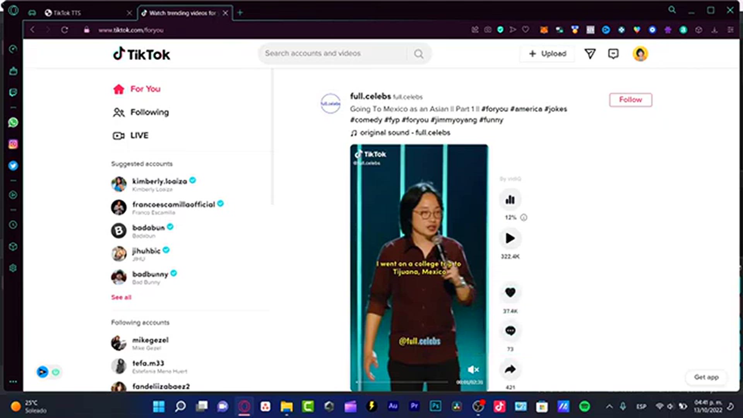Open the Opera GX logo menu

(x=13, y=10)
